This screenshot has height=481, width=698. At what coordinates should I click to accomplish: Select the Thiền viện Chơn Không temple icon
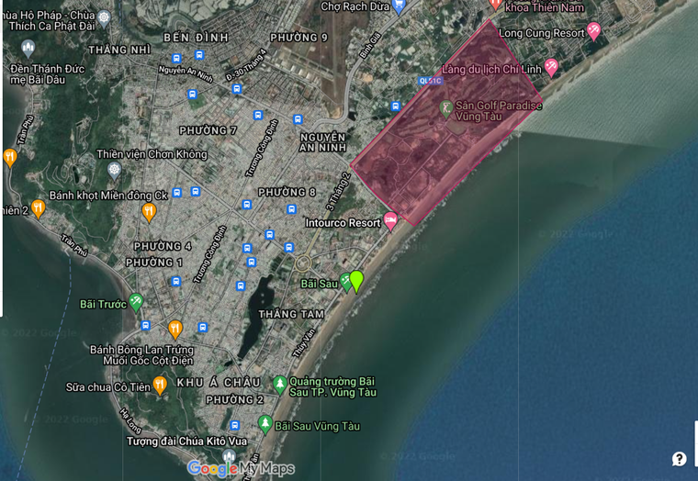[114, 170]
